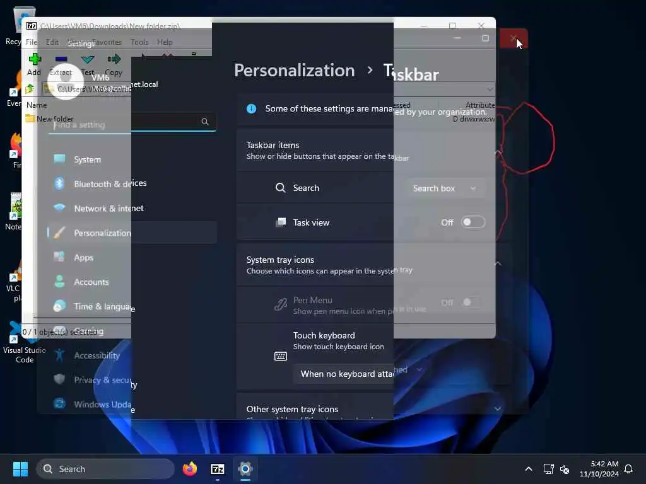Image resolution: width=646 pixels, height=484 pixels.
Task: Open the Search box dropdown for taskbar
Action: (445, 188)
